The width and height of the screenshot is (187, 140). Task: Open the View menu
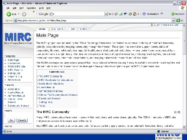(x=22, y=8)
